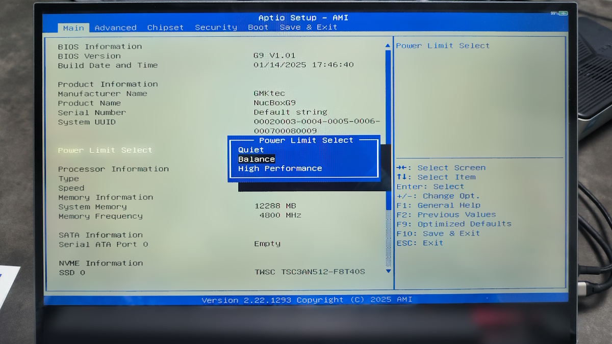The height and width of the screenshot is (344, 612).
Task: Pick High Performance in the popup
Action: 280,169
